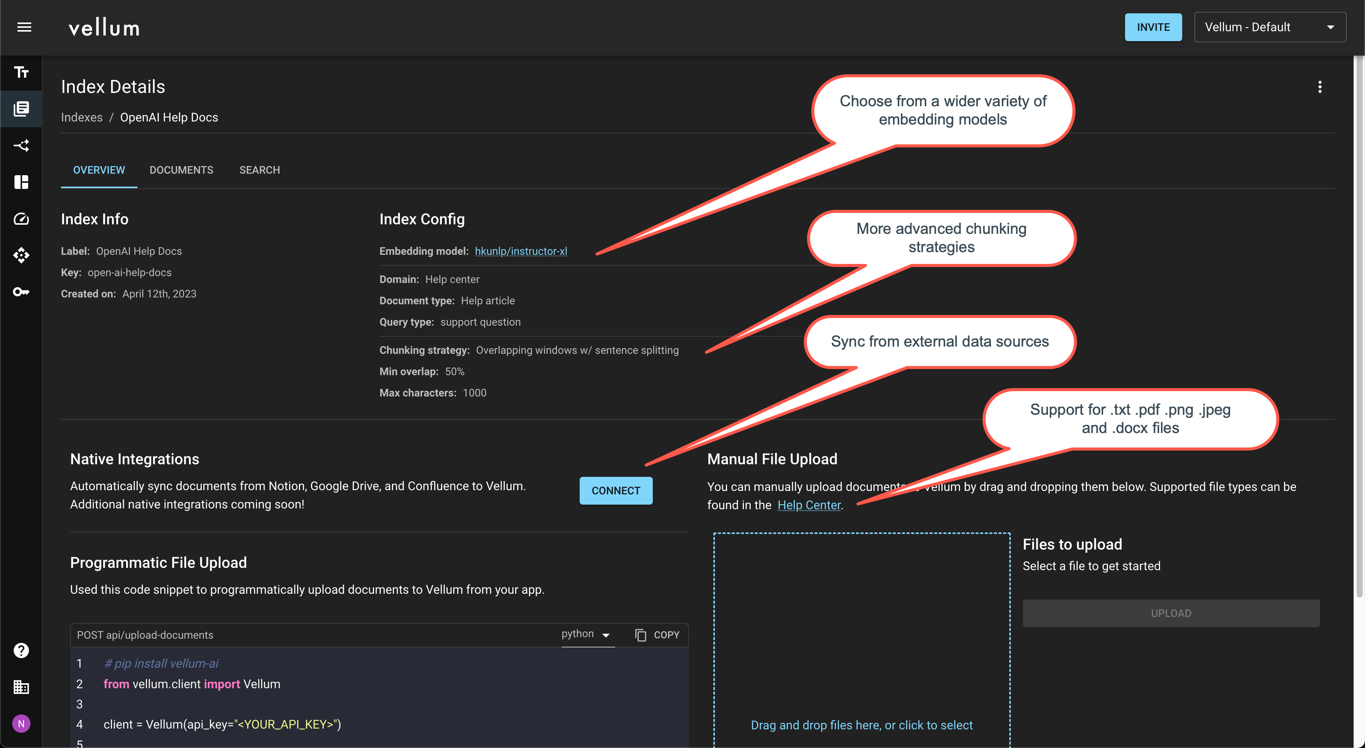Click the Connect button for native integrations
The height and width of the screenshot is (748, 1365).
[x=616, y=491]
